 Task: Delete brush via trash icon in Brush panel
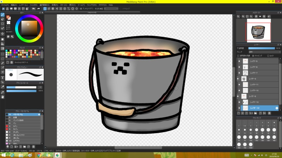[33, 147]
